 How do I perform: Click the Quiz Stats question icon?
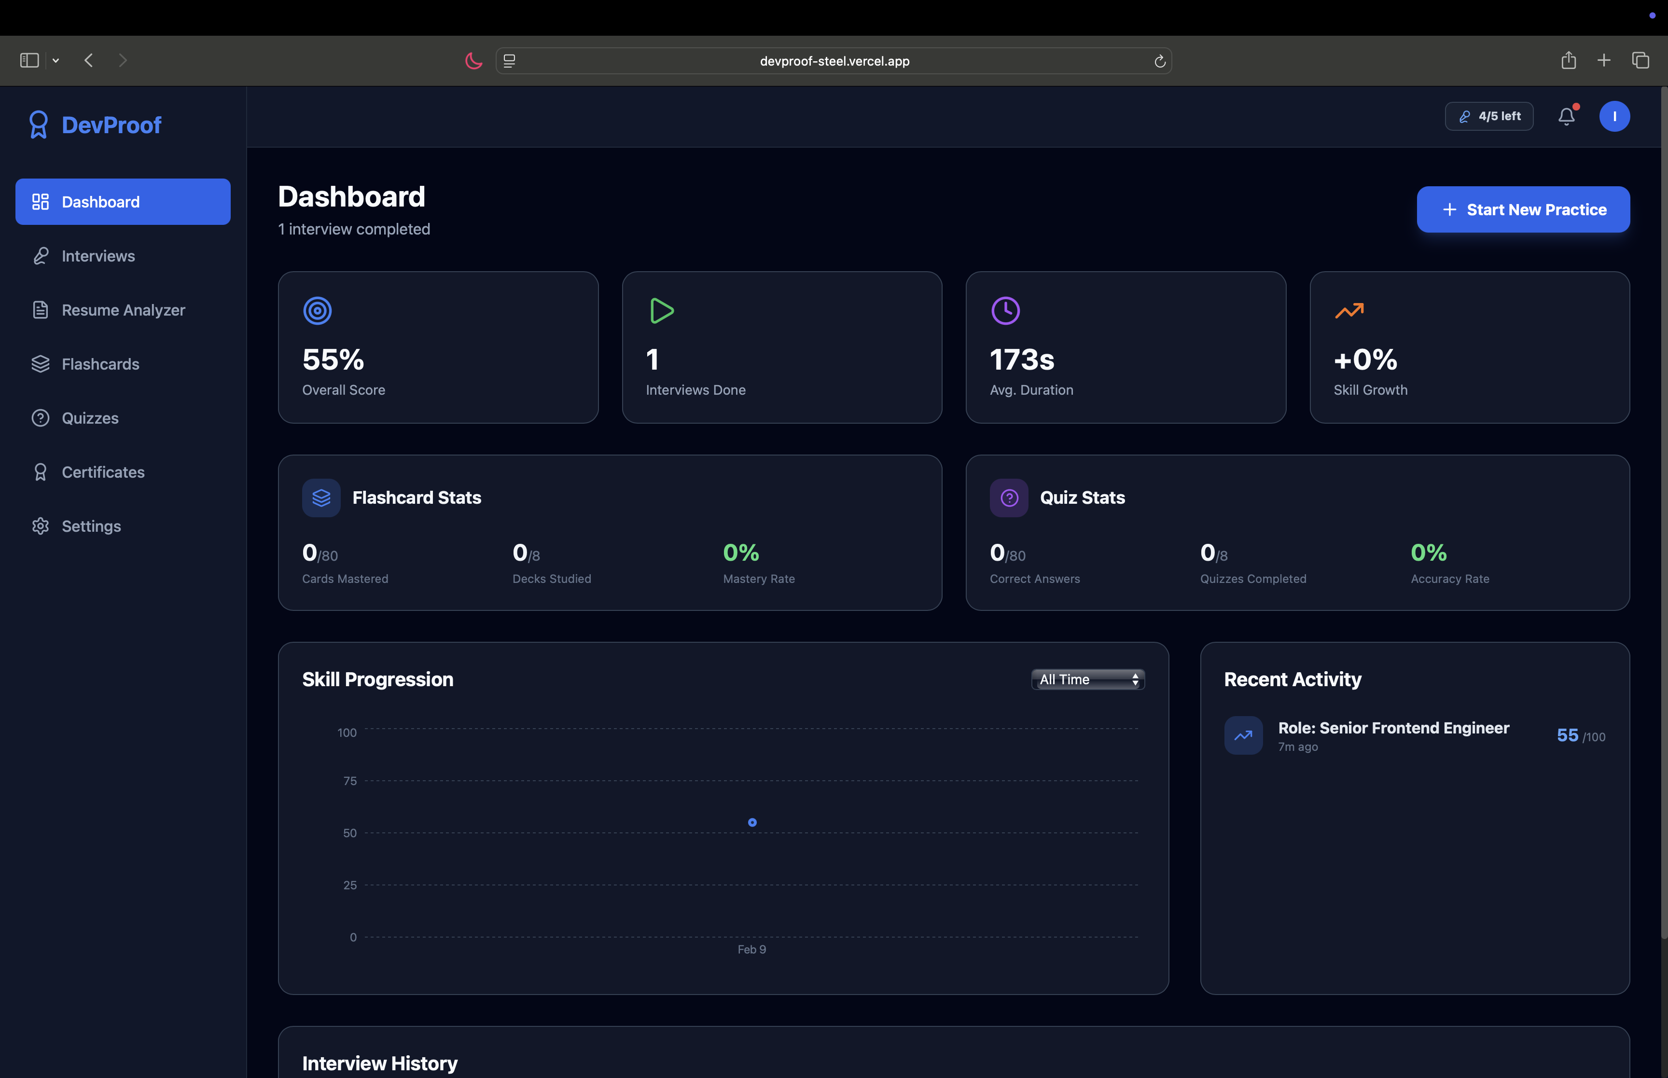coord(1009,498)
